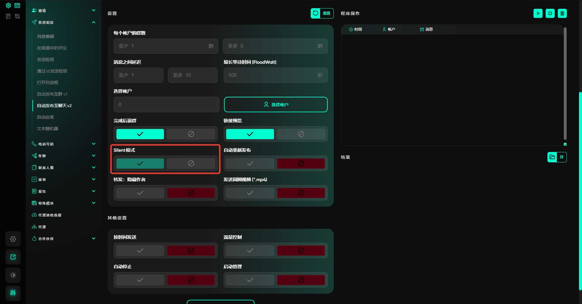Viewport: 582px width, 304px height.
Task: Click the trash icon to clear log
Action: pos(562,13)
